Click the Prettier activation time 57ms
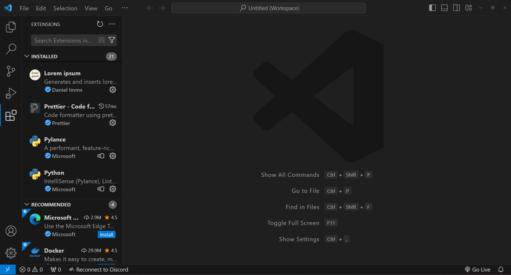The image size is (511, 275). (x=108, y=106)
